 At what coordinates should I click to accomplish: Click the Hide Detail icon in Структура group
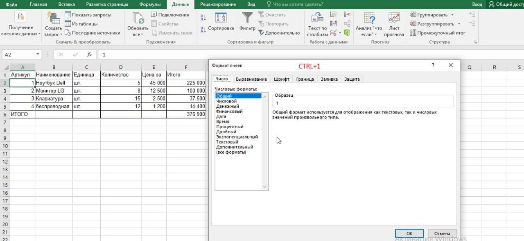point(472,24)
